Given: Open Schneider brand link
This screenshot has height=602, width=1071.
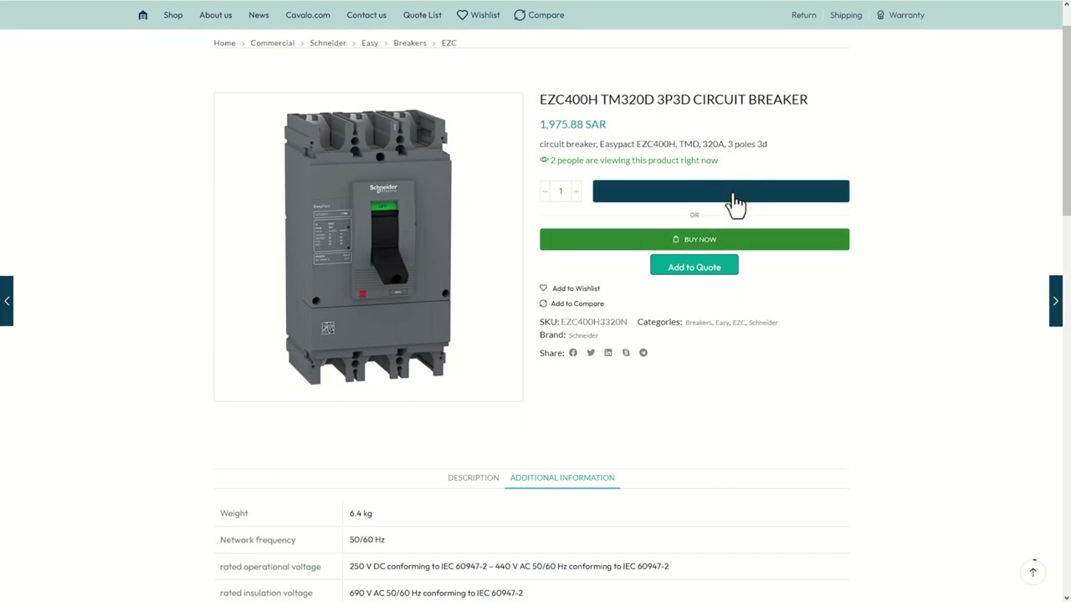Looking at the screenshot, I should point(583,335).
